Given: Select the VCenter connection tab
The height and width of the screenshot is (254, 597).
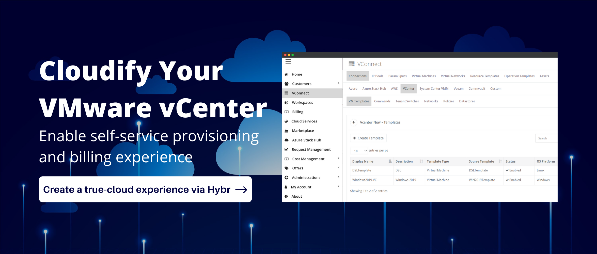Looking at the screenshot, I should 409,89.
